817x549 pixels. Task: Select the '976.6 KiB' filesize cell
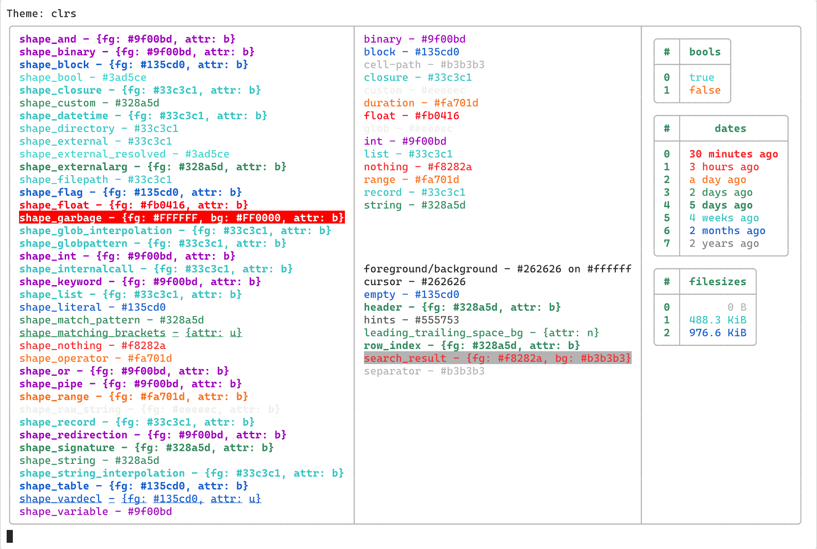(x=718, y=333)
